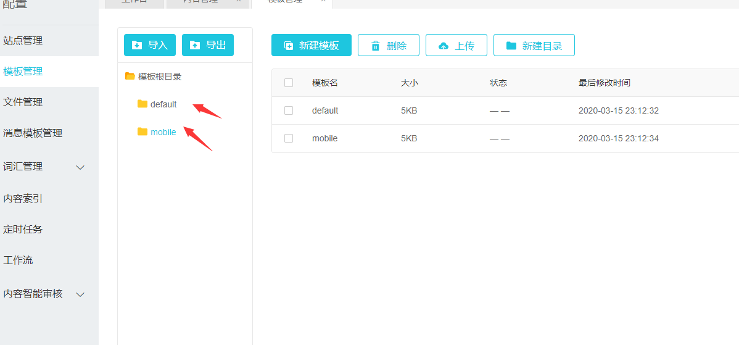Toggle the select-all checkbox in the table header

click(289, 83)
